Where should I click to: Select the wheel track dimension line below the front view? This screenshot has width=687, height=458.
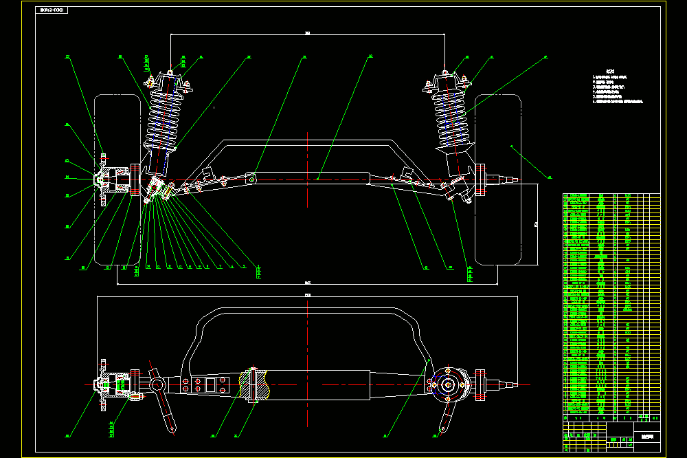pos(308,284)
